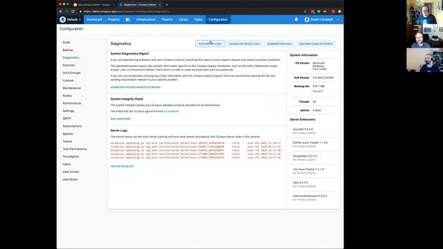Open a new browser tab with plus
443x249 pixels.
click(x=167, y=5)
